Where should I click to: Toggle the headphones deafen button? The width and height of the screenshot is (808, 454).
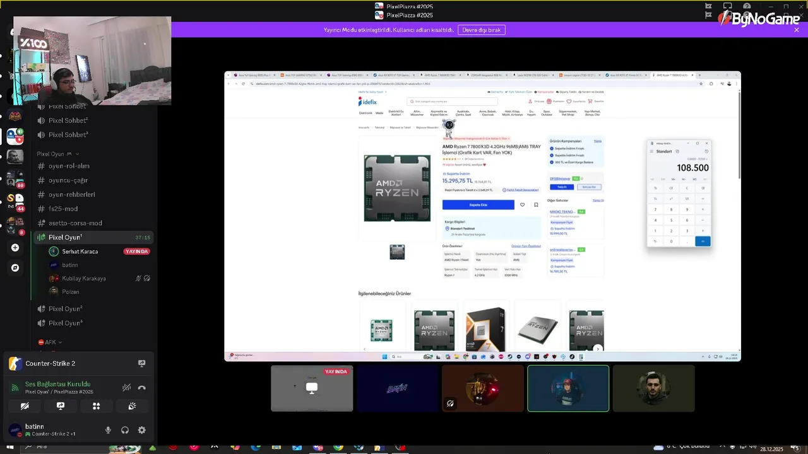click(125, 430)
